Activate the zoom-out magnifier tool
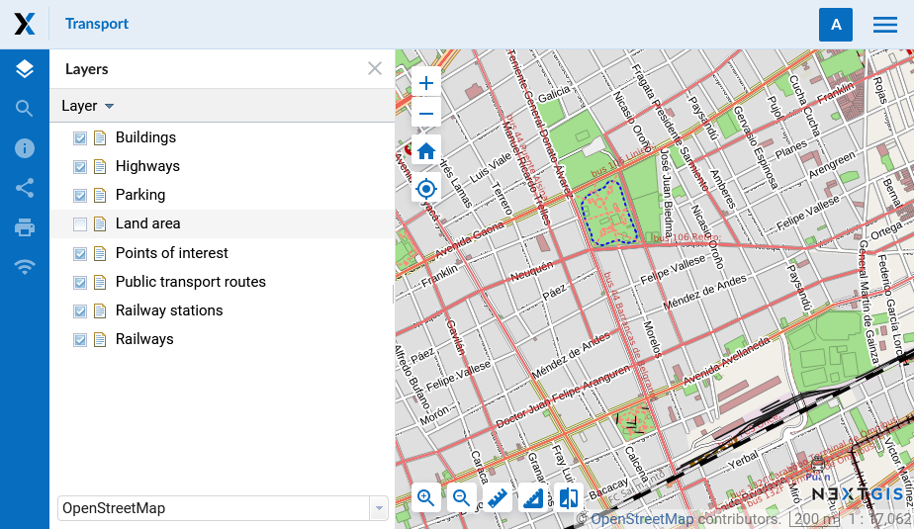The width and height of the screenshot is (914, 529). [462, 498]
